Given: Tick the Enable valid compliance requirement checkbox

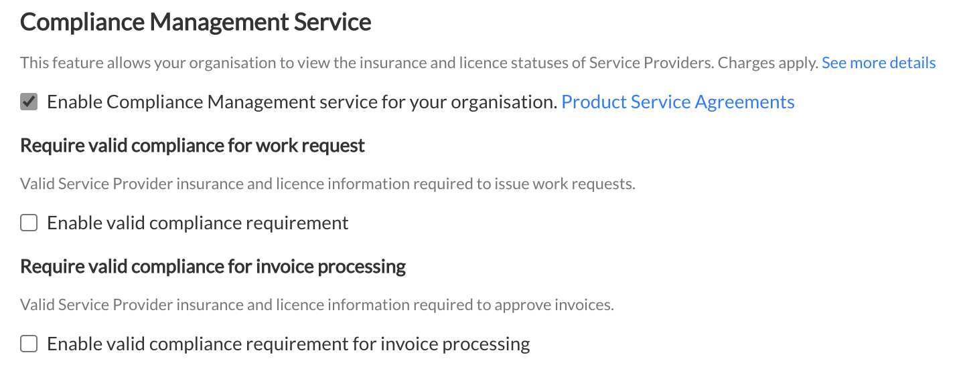Looking at the screenshot, I should pos(29,223).
